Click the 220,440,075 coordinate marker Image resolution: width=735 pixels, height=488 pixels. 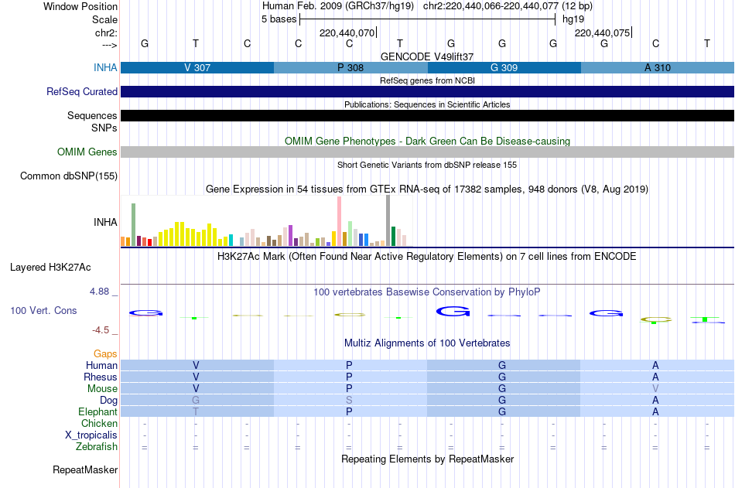click(x=603, y=32)
